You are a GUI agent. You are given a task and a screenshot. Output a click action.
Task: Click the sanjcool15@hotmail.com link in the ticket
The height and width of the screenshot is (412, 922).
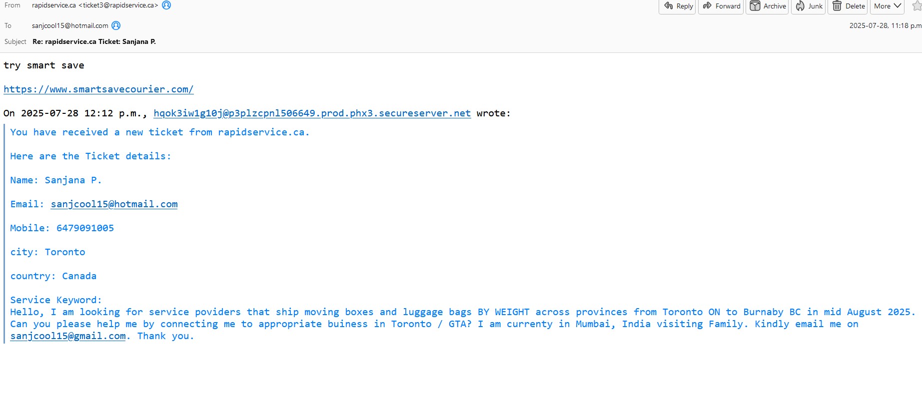point(114,204)
